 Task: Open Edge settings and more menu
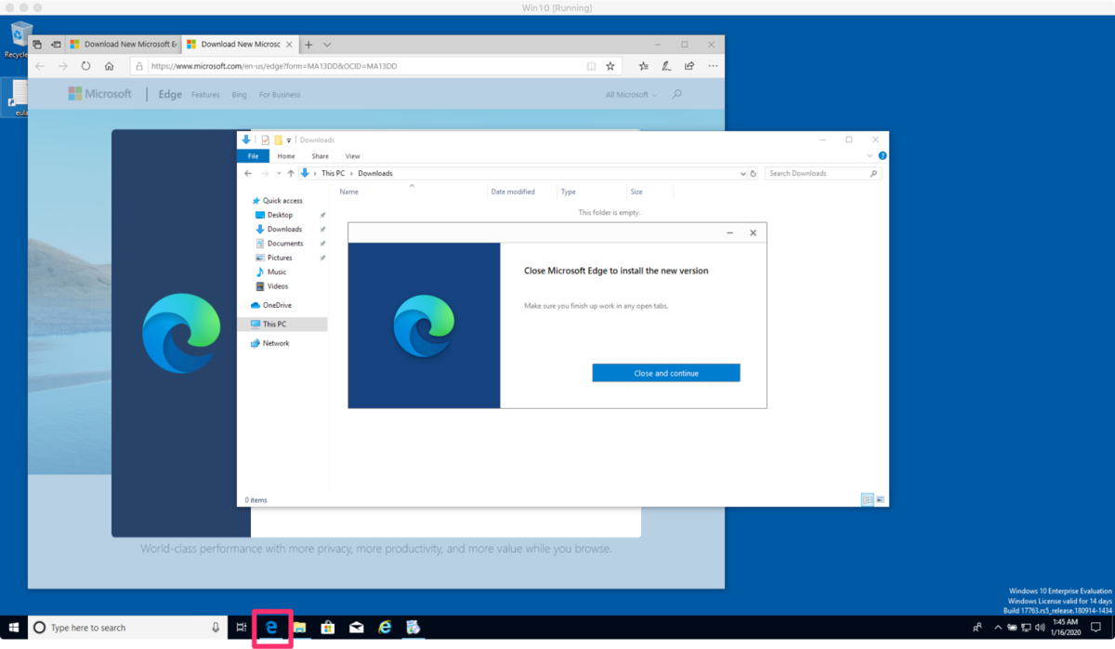tap(713, 66)
